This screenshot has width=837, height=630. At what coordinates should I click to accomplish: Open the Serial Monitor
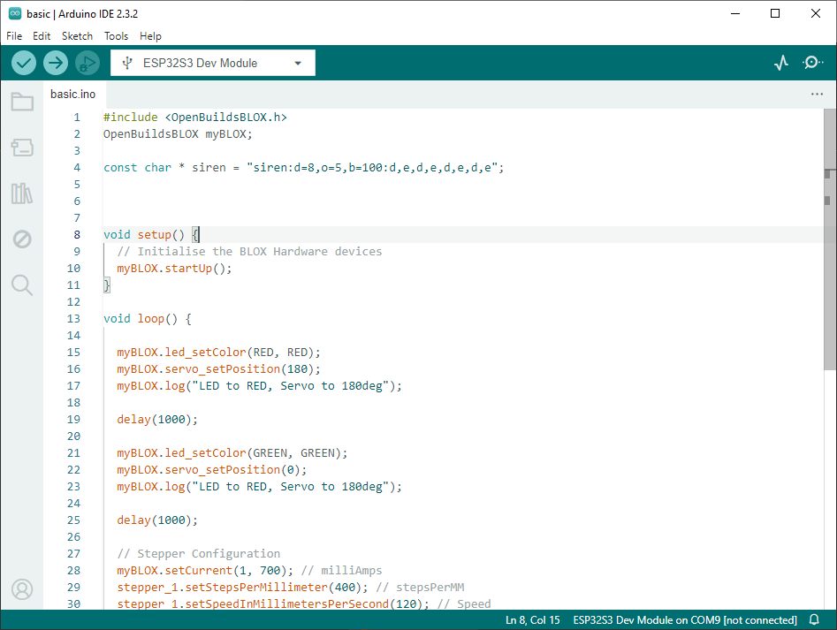coord(812,63)
